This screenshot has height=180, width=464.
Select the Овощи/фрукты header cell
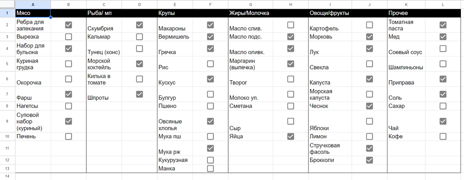(329, 13)
